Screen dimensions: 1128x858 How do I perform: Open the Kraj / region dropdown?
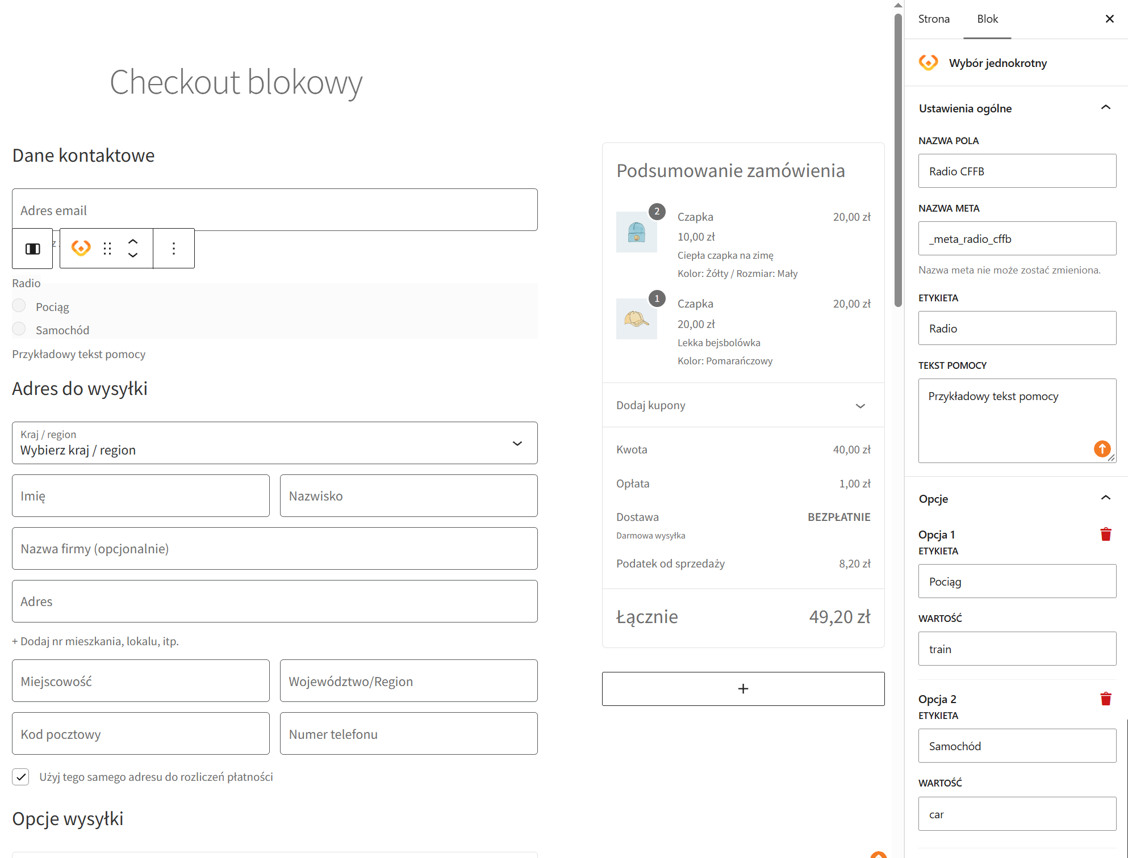(275, 443)
